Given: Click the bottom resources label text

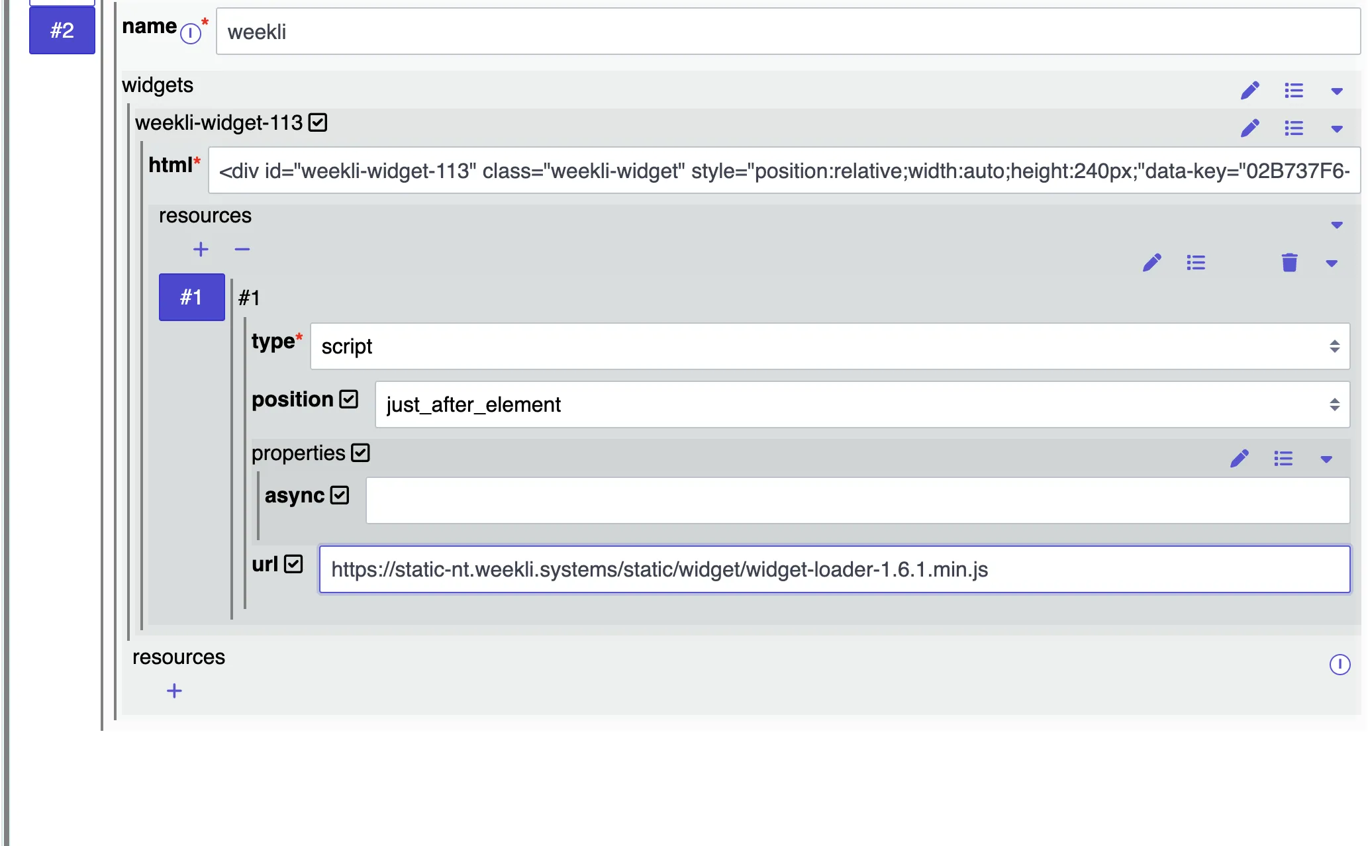Looking at the screenshot, I should point(179,657).
